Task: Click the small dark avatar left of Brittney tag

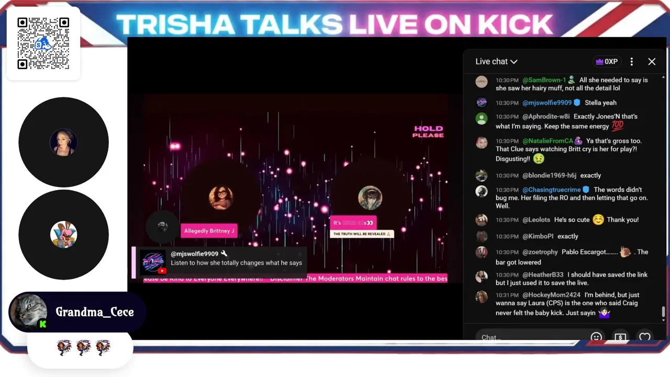Action: [x=163, y=227]
